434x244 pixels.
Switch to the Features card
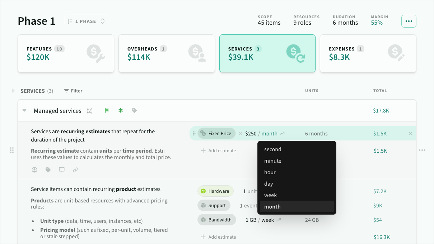pos(66,53)
